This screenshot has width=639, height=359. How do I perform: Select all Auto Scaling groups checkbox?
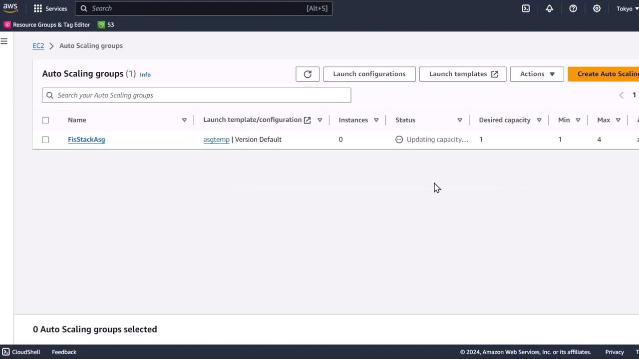tap(45, 120)
